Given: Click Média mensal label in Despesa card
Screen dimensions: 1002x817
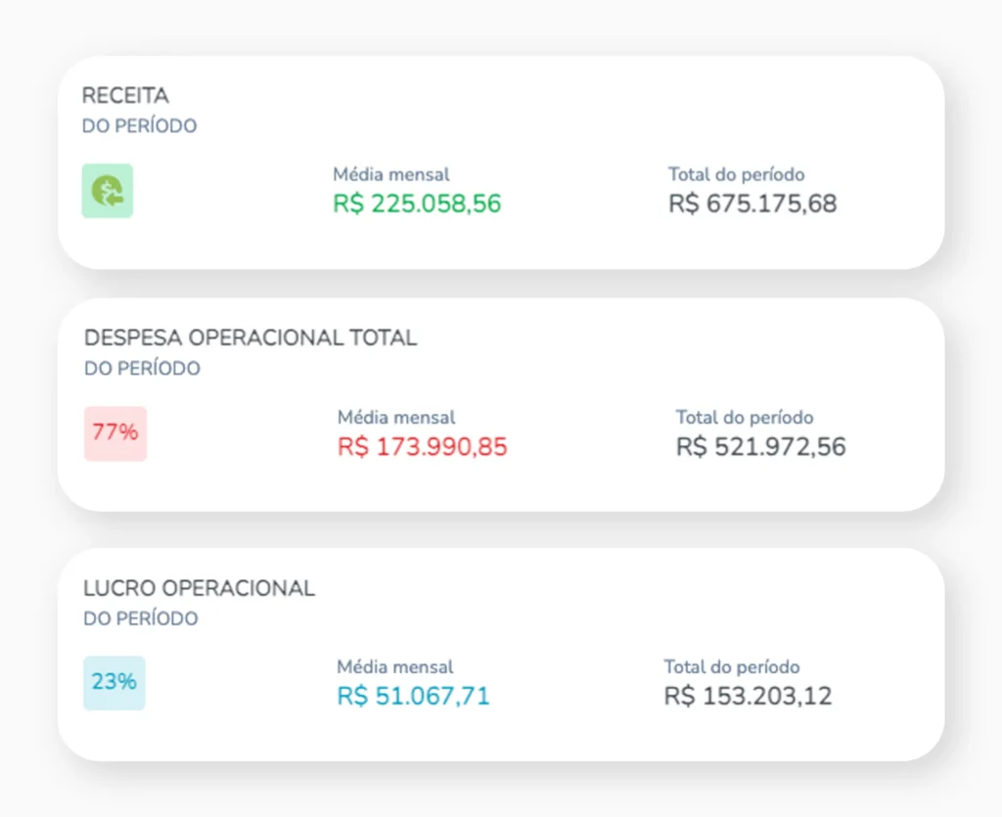Looking at the screenshot, I should [x=396, y=418].
